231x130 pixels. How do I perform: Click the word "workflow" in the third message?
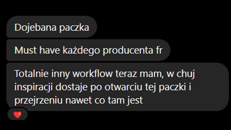(x=93, y=74)
